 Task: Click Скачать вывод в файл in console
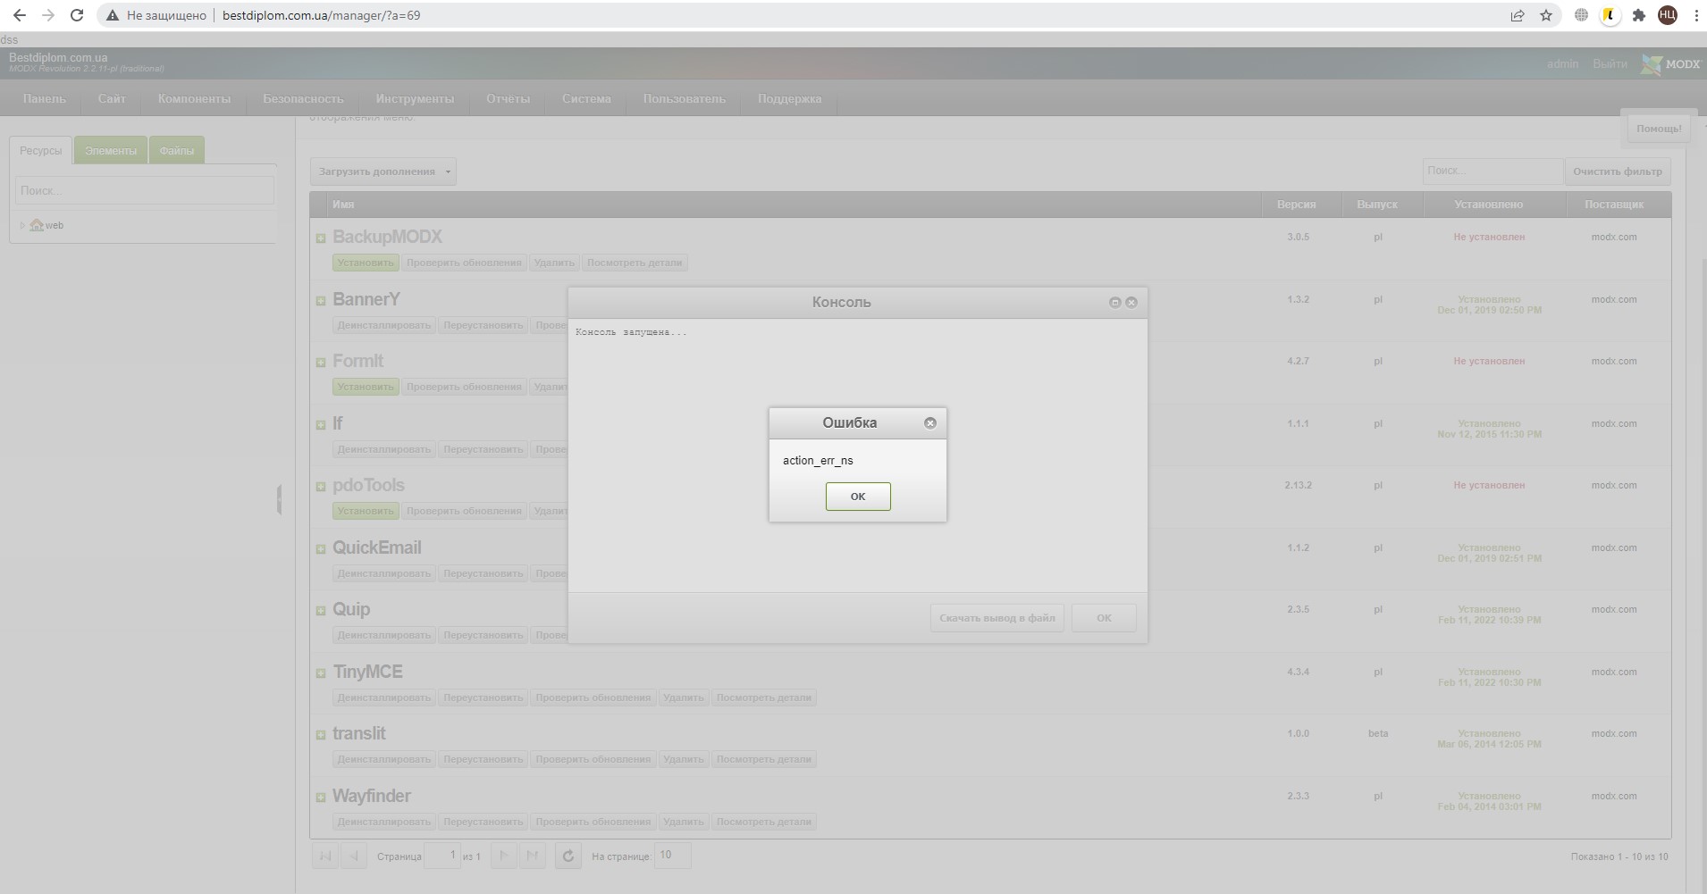(x=996, y=617)
